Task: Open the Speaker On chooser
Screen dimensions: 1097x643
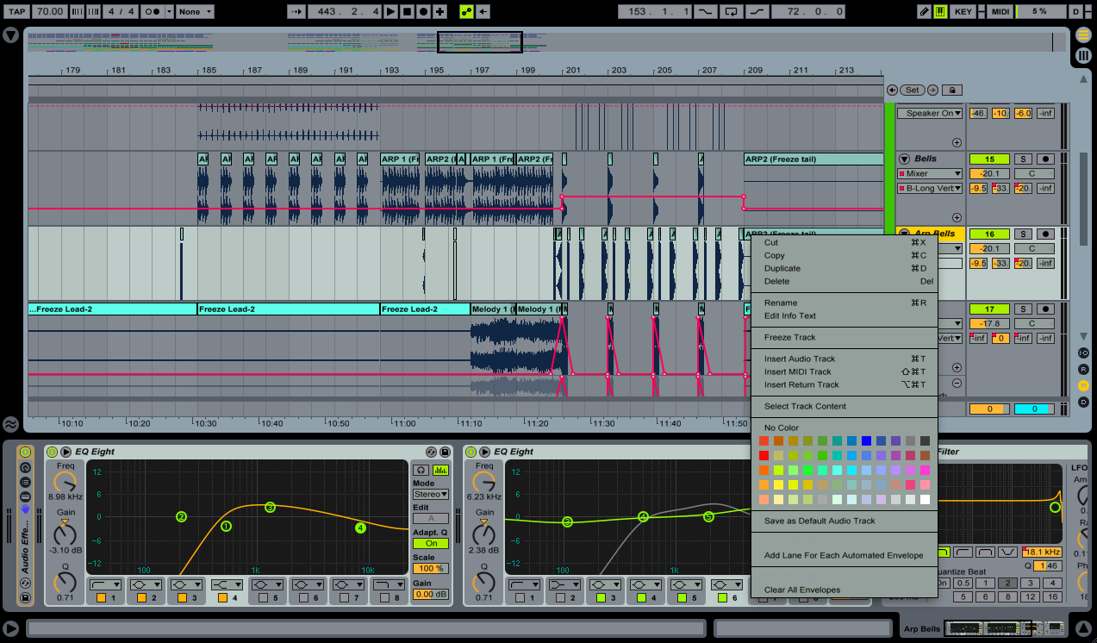Action: (x=930, y=113)
